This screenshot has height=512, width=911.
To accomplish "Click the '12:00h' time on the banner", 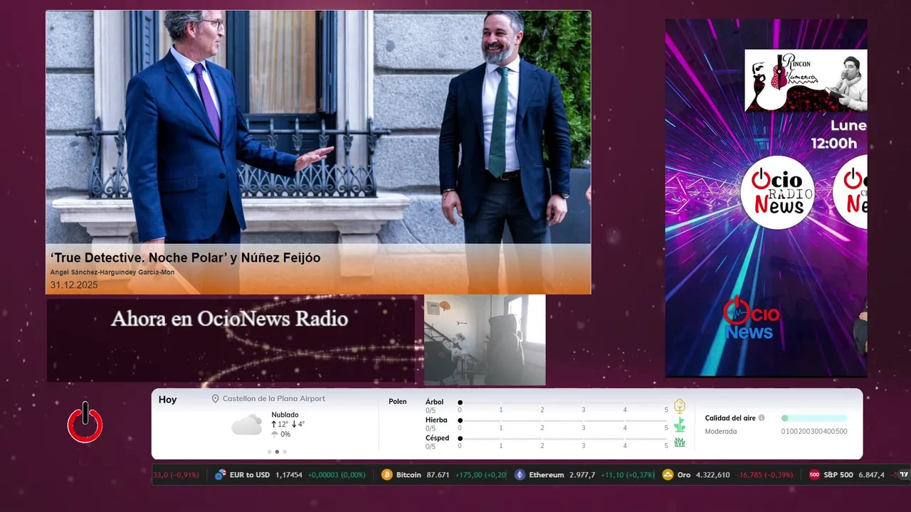I will coord(834,144).
